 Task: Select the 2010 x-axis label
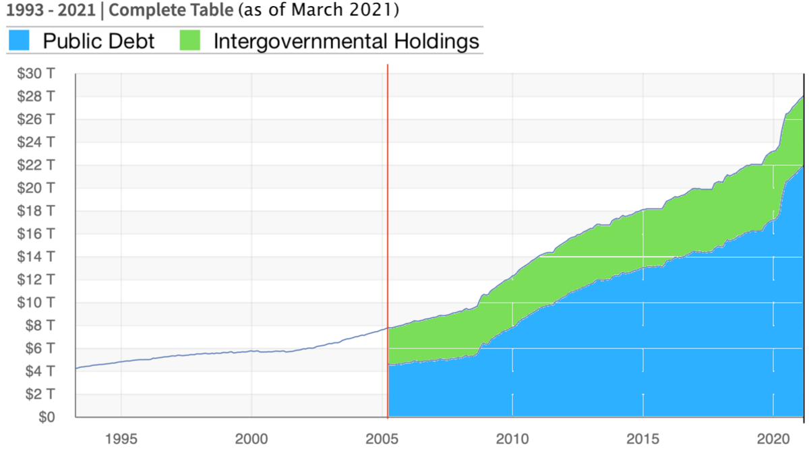click(512, 438)
